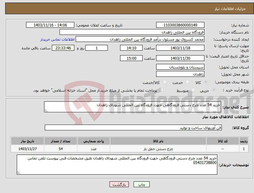Click the تعداد / مقدار column header
This screenshot has width=254, height=193.
(61, 141)
